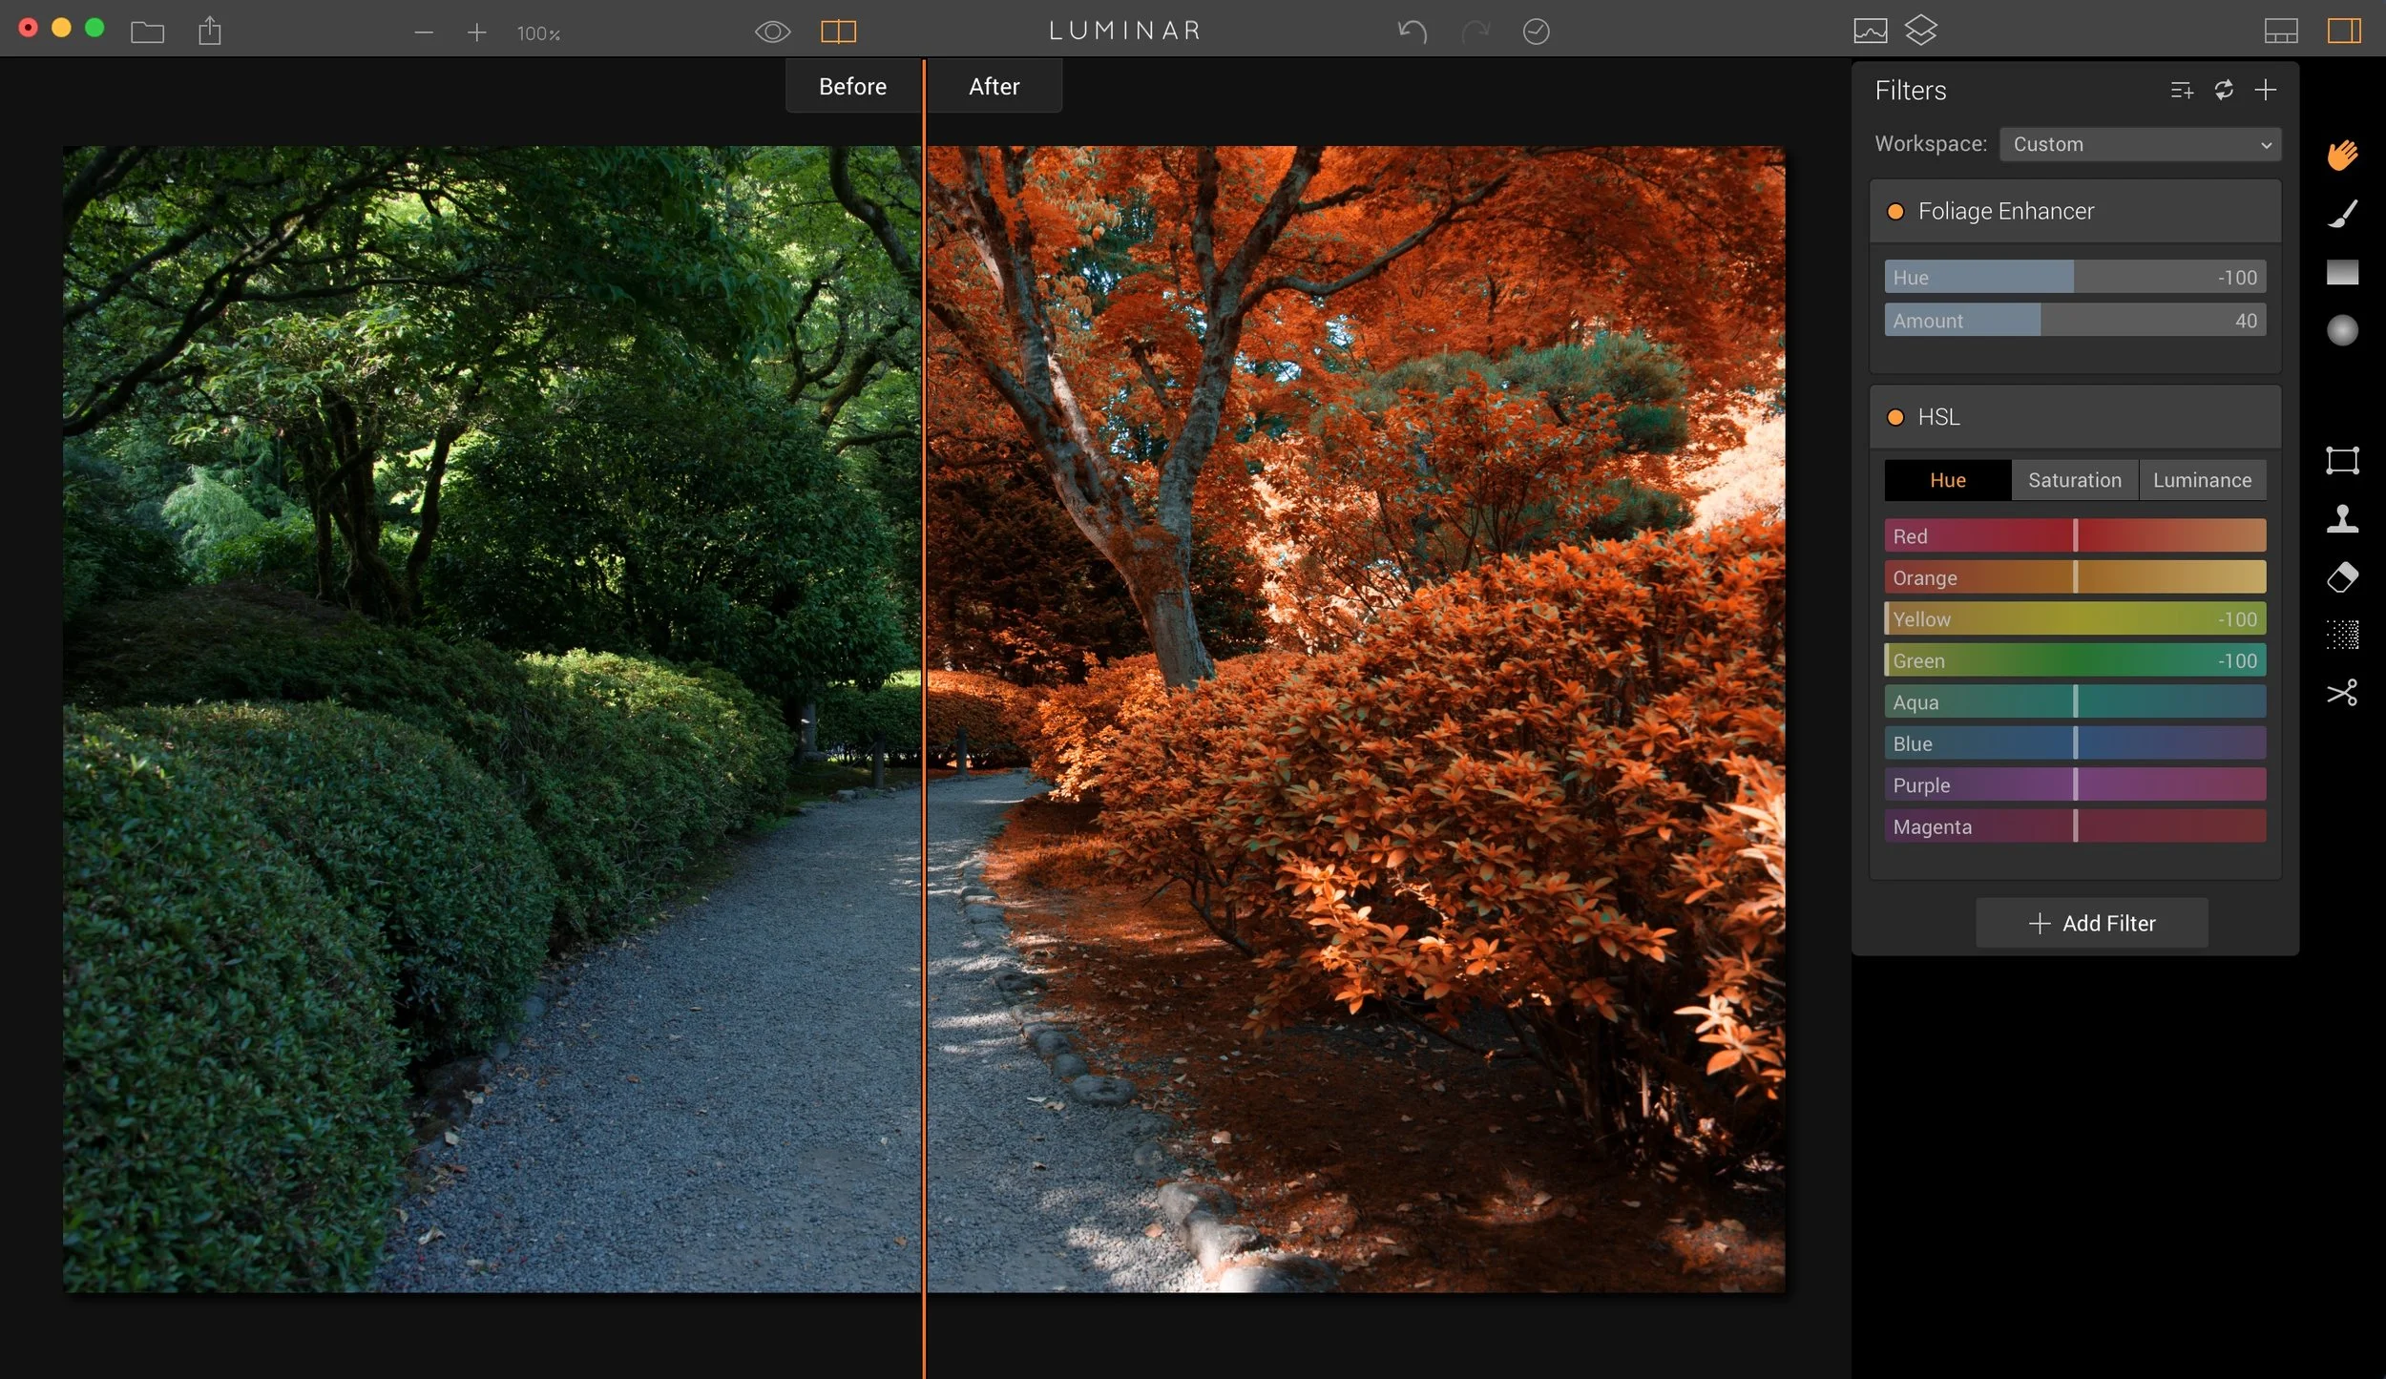Select the Clone Stamp tool
Screen dimensions: 2386x1379
click(x=2343, y=518)
